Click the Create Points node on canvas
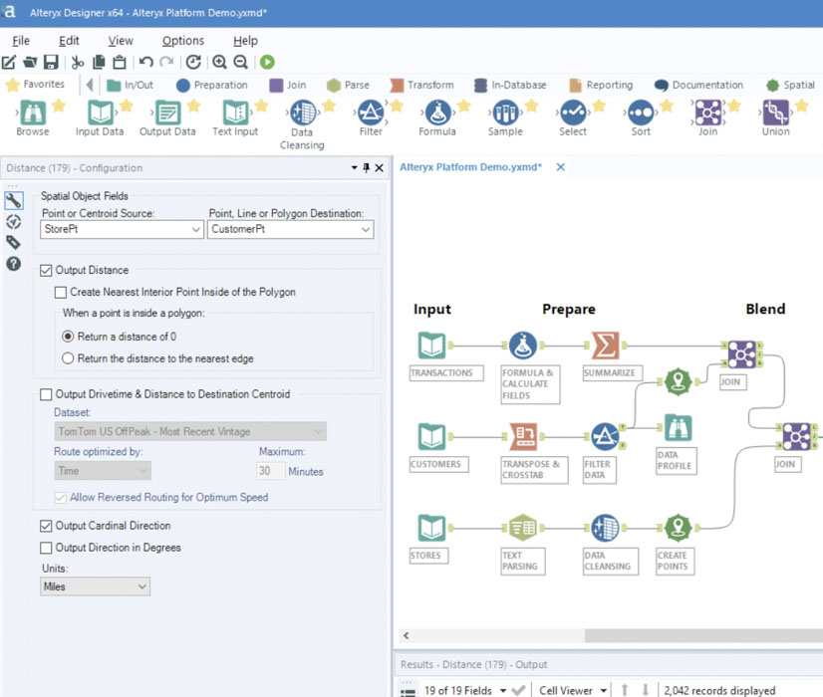Image resolution: width=823 pixels, height=697 pixels. [679, 528]
